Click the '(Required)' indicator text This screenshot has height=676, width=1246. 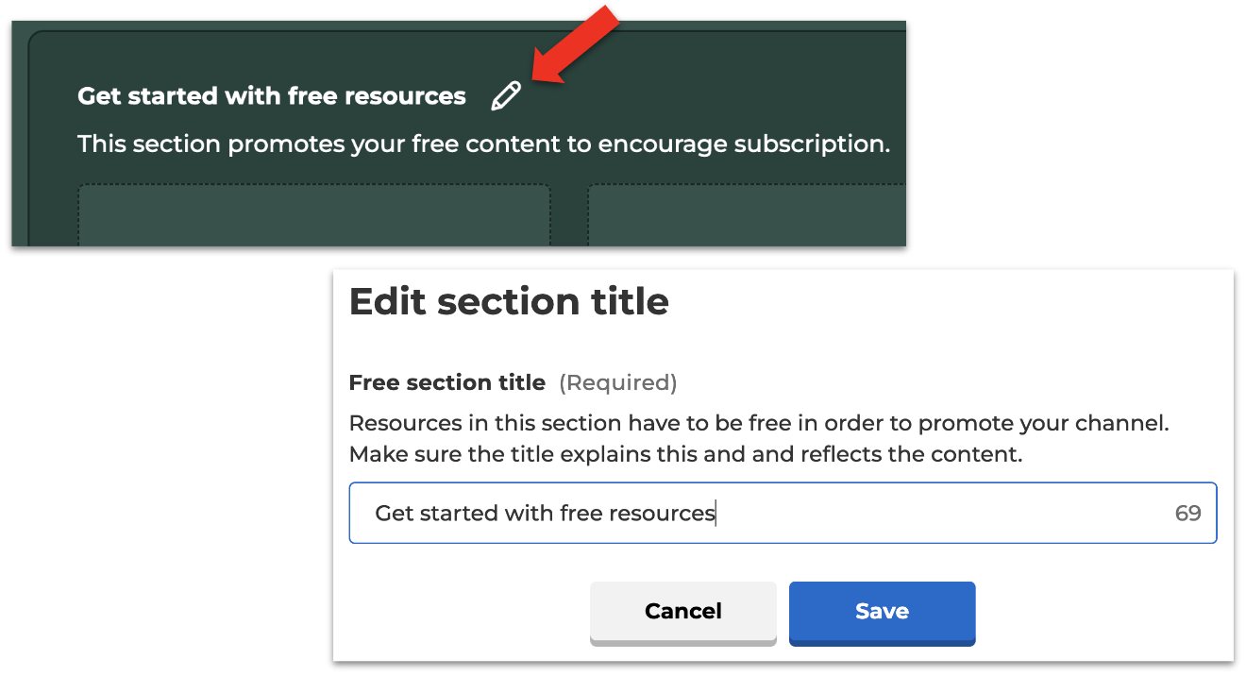point(618,382)
